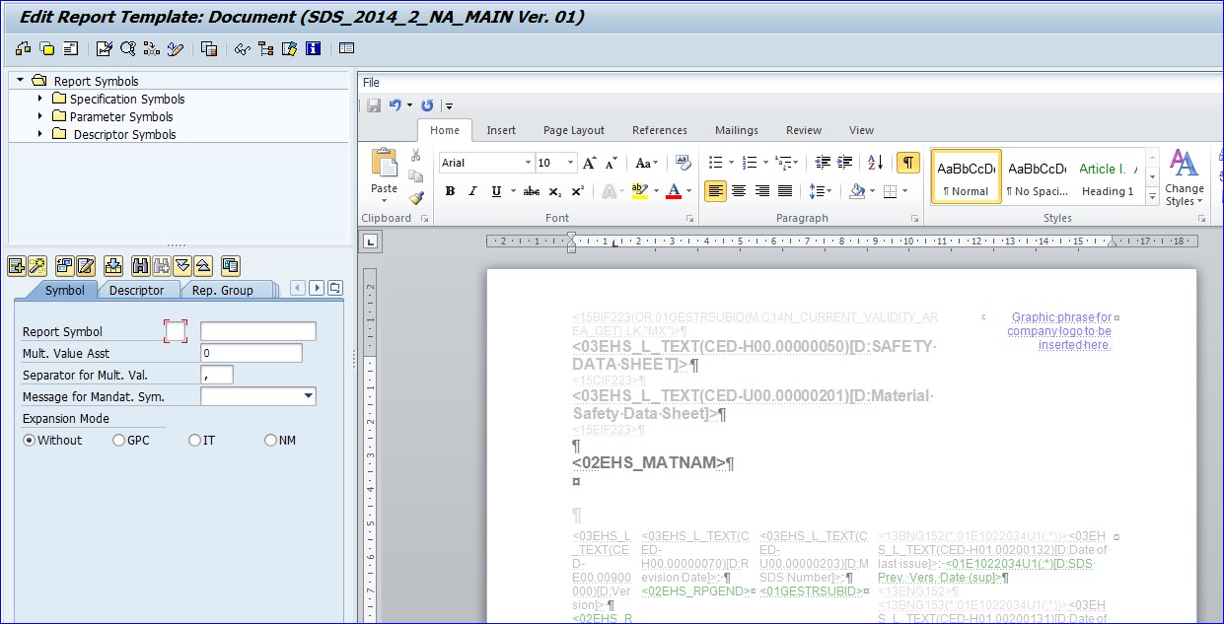Click the magic wand icon above Symbol tab
This screenshot has width=1224, height=624.
tap(36, 265)
